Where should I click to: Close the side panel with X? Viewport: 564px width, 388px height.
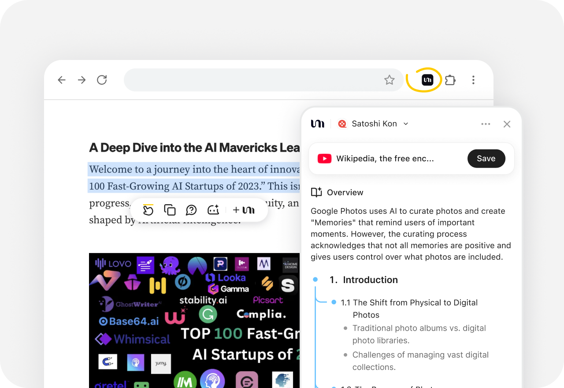click(x=507, y=124)
